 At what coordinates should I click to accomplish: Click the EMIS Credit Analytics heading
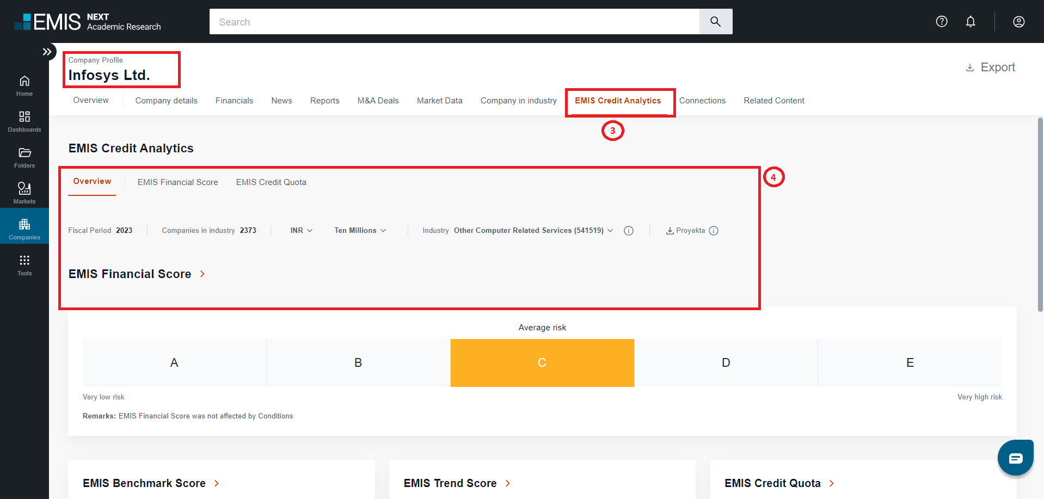tap(131, 149)
